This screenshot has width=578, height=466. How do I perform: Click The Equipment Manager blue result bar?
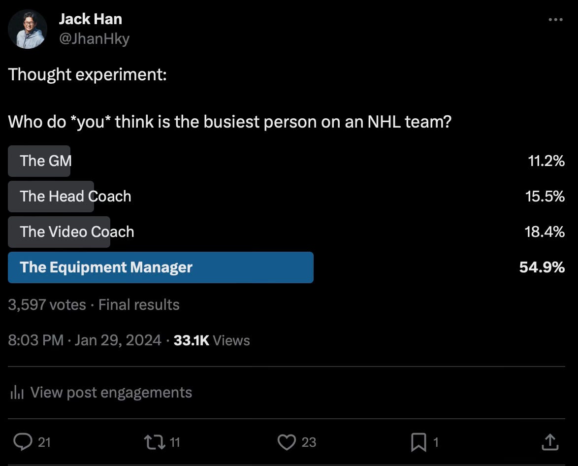(161, 267)
